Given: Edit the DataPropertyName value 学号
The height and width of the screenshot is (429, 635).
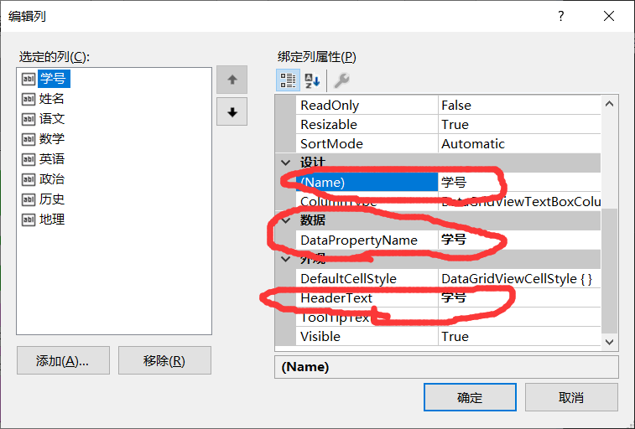Looking at the screenshot, I should click(519, 240).
